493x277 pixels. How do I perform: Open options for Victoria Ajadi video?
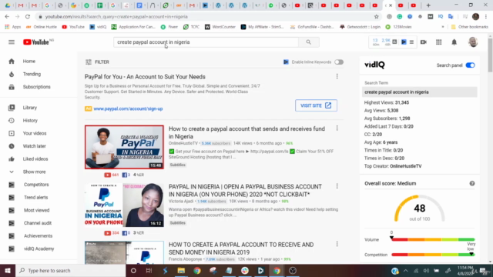tap(337, 186)
